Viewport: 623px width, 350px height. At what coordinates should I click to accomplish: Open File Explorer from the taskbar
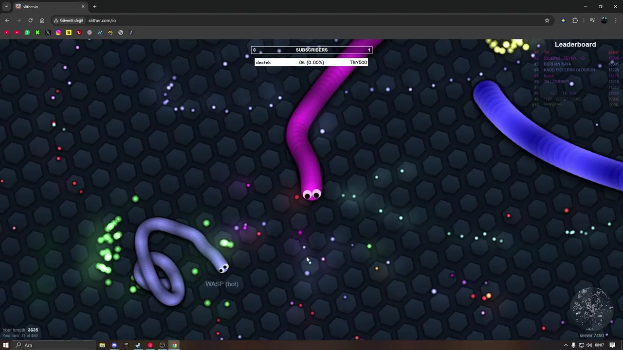102,345
